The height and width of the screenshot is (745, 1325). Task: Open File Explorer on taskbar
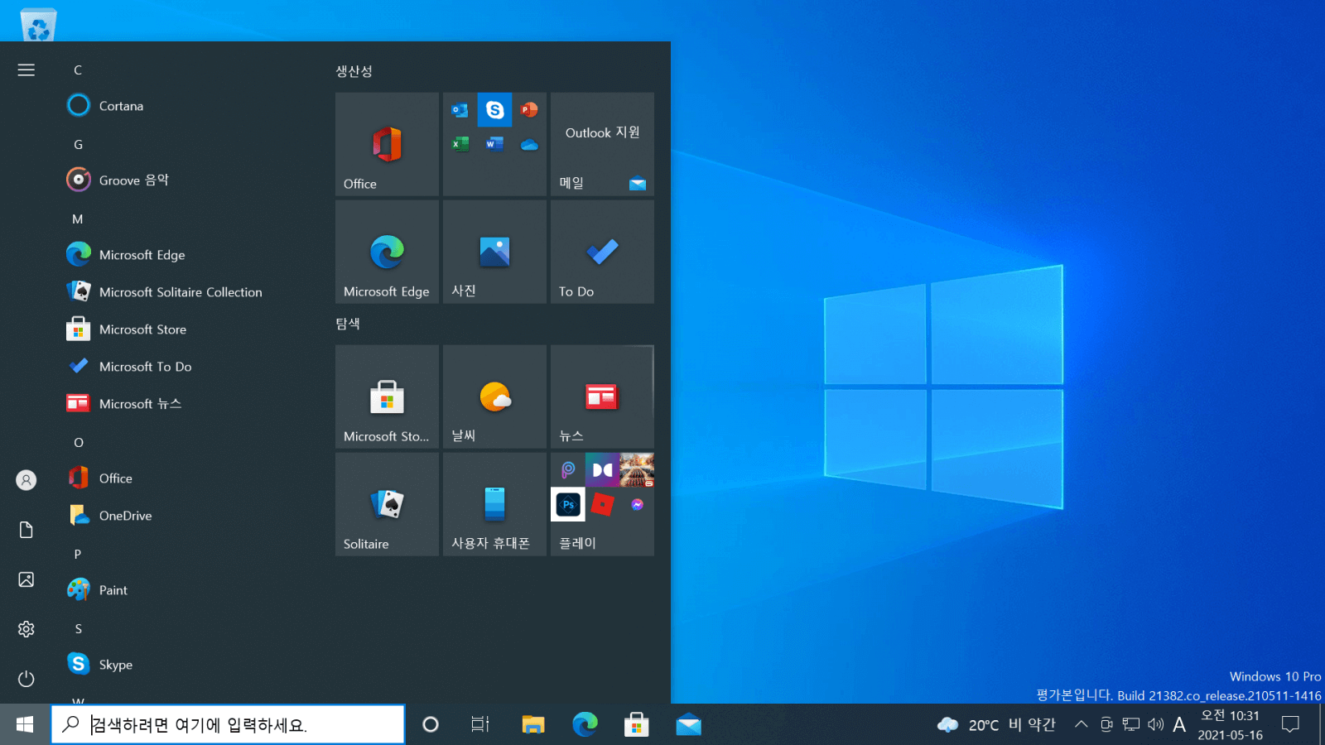532,724
